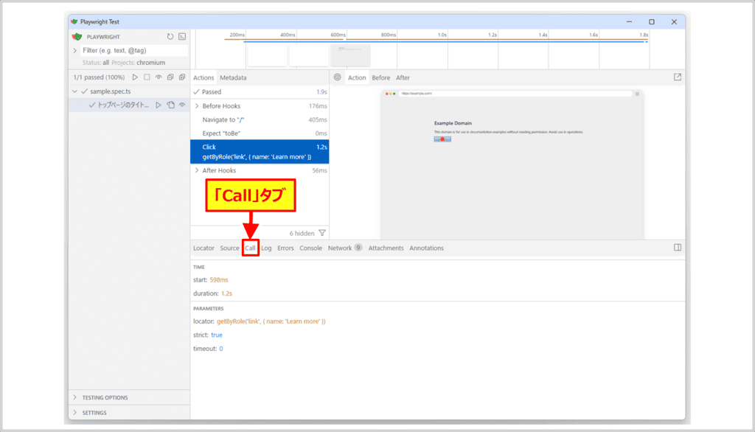The width and height of the screenshot is (755, 432).
Task: Open the Metadata tab
Action: pyautogui.click(x=233, y=77)
